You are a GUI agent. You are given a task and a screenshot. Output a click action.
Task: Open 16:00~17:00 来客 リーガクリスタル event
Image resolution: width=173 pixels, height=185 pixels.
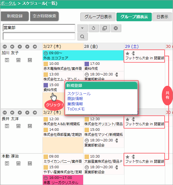pos(63,180)
